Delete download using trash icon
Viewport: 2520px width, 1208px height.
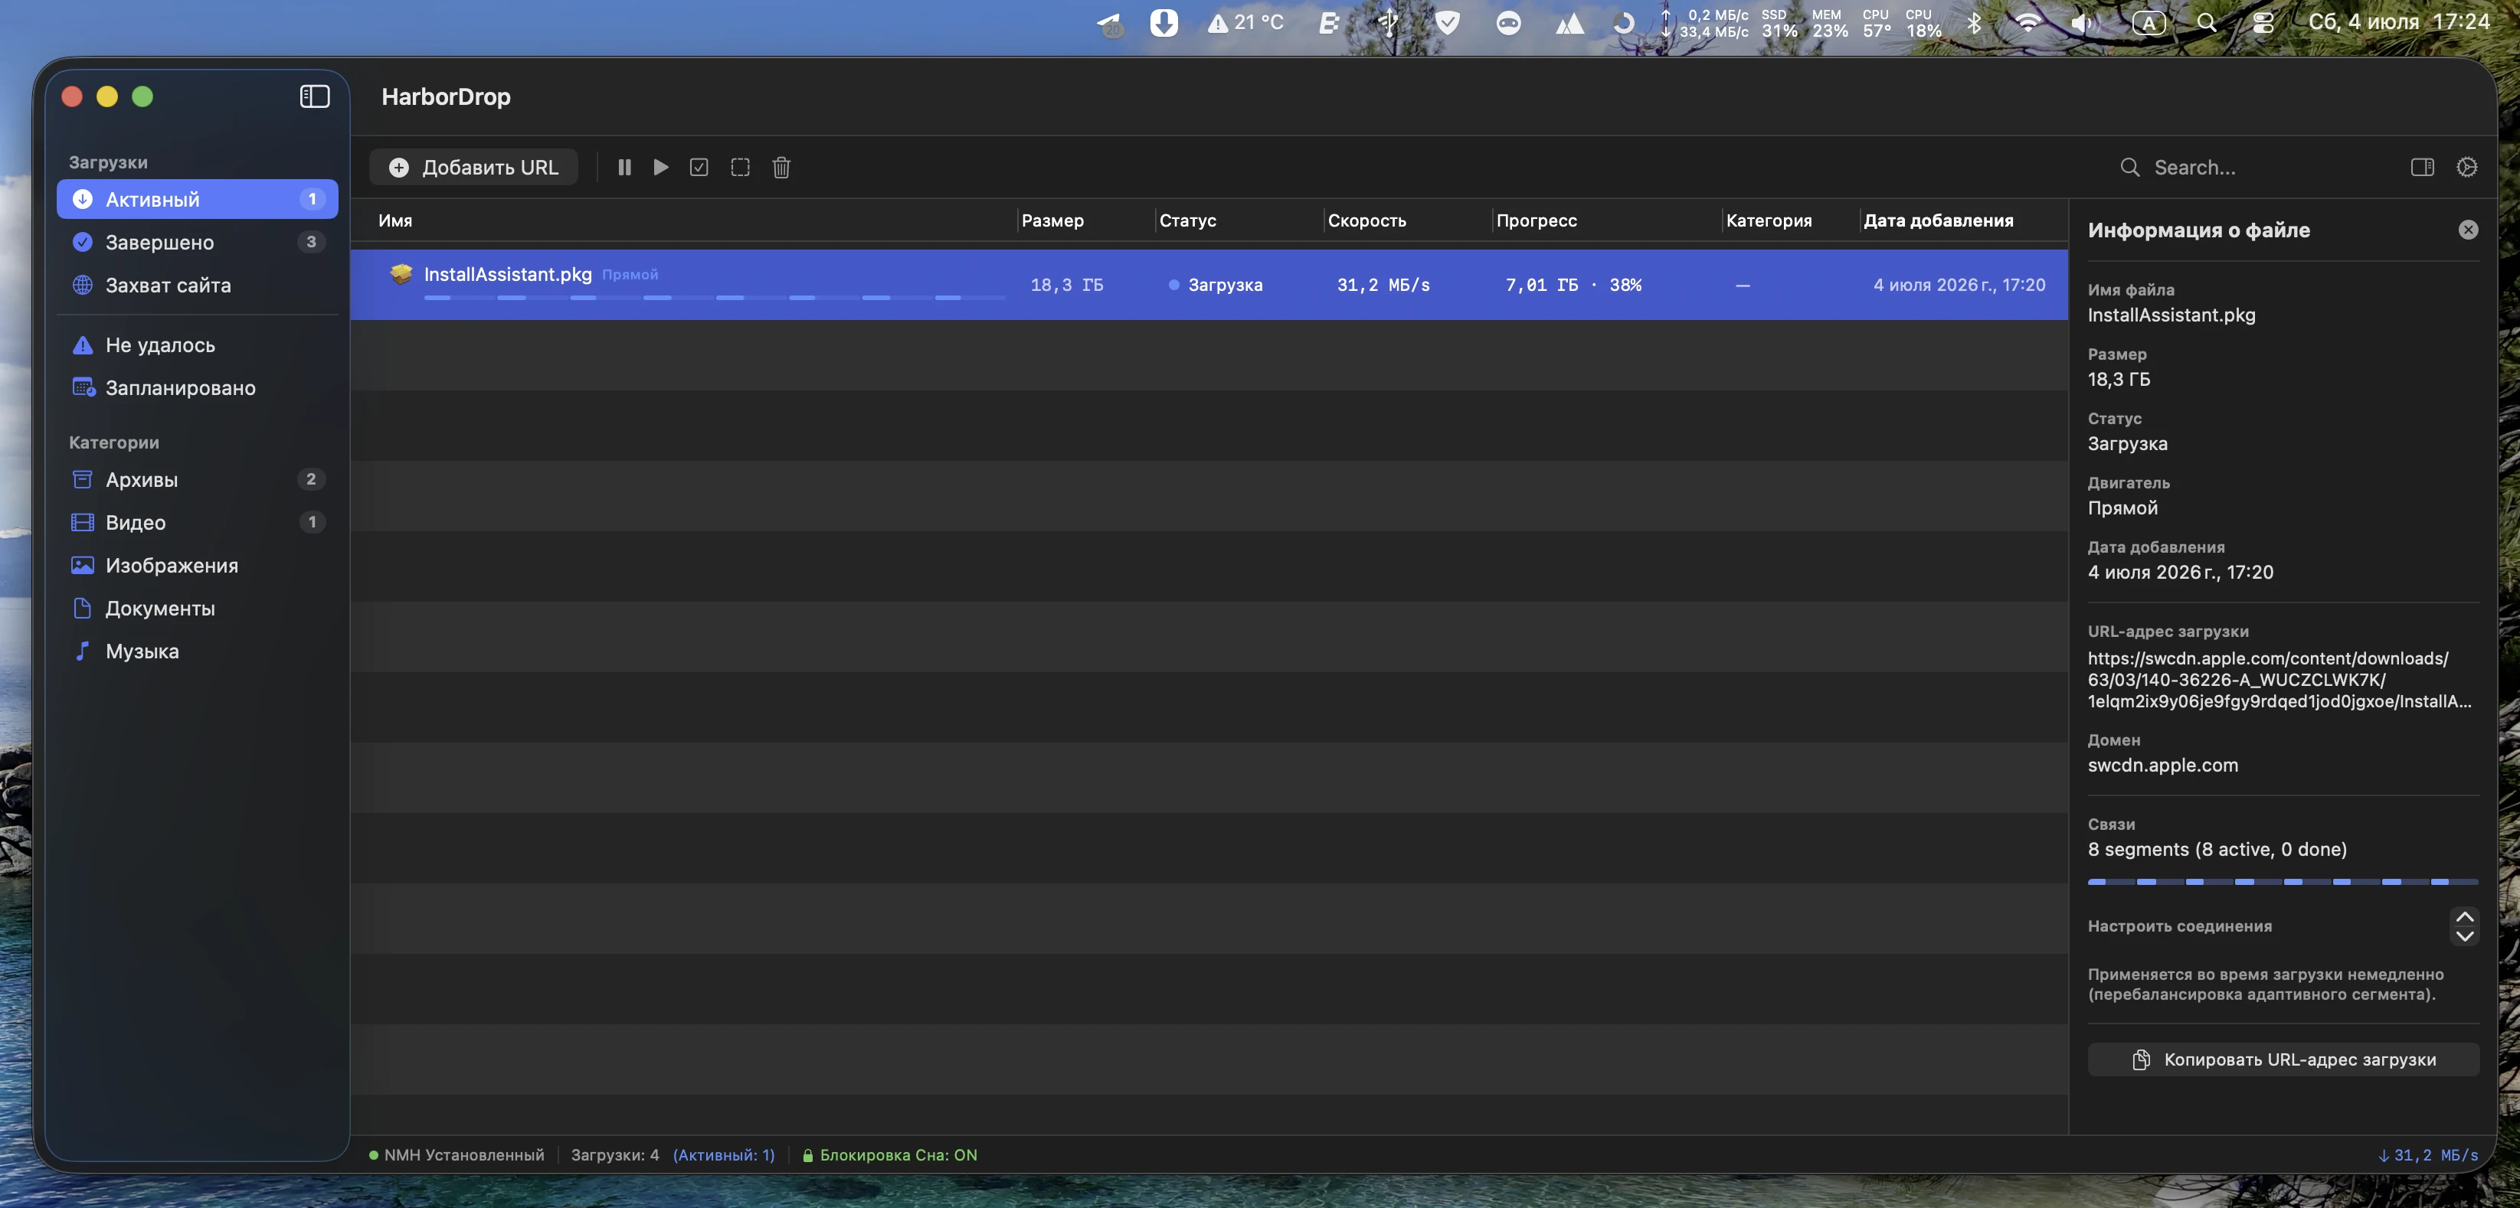[781, 167]
